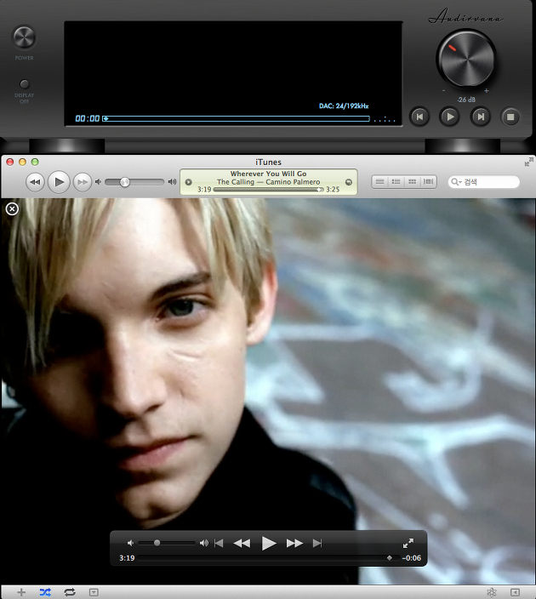536x599 pixels.
Task: Switch iTunes to song list view
Action: (x=379, y=182)
